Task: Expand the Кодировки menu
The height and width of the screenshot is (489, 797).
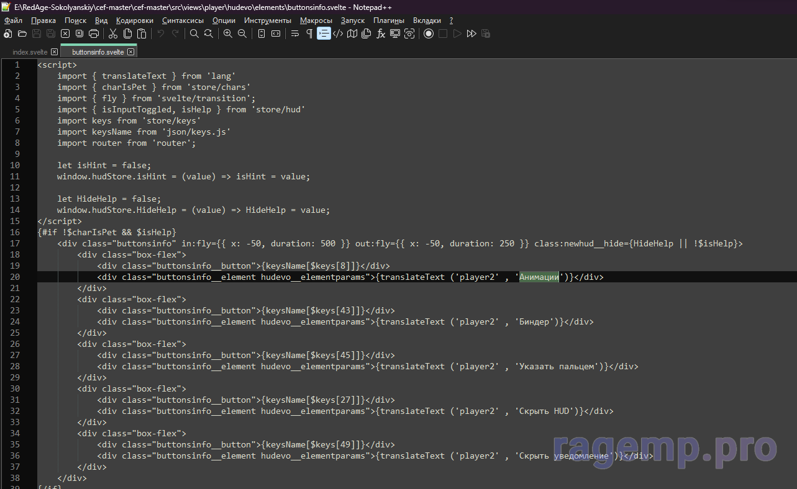Action: pyautogui.click(x=134, y=20)
